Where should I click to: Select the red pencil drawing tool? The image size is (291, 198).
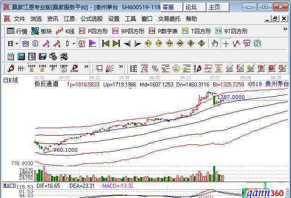10,68
